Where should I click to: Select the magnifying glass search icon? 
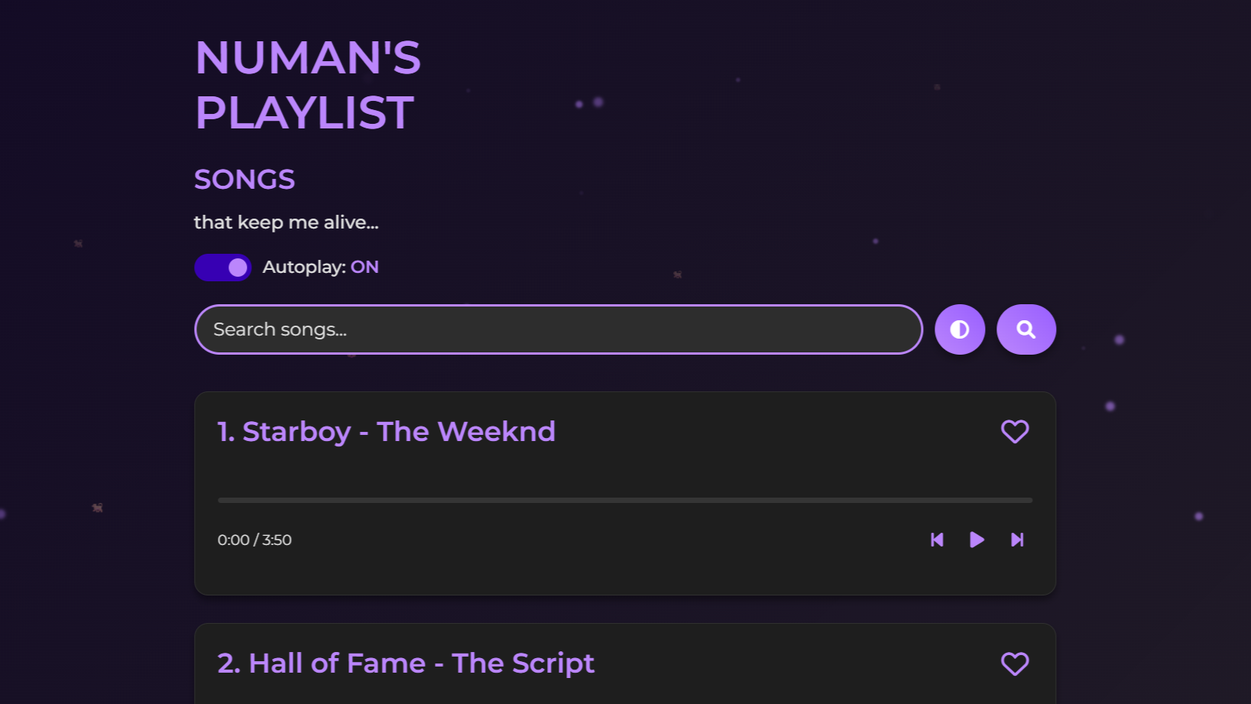click(x=1026, y=329)
